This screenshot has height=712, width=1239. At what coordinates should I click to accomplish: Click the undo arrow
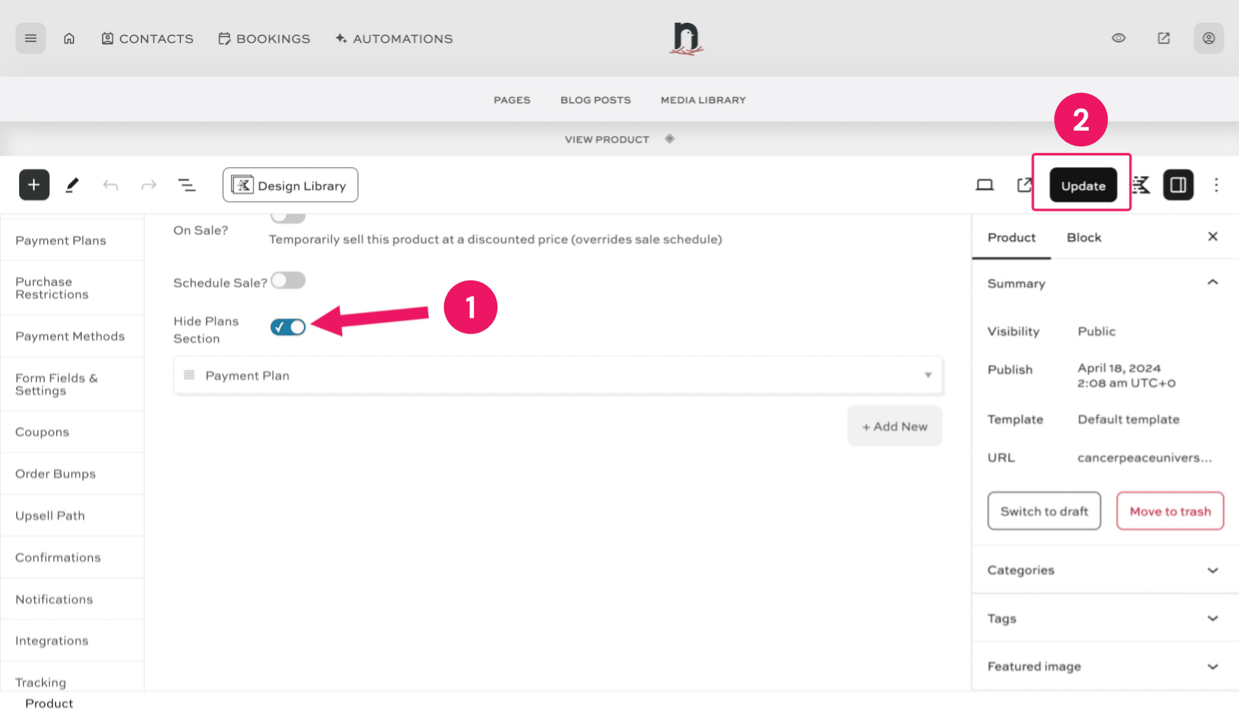pyautogui.click(x=110, y=184)
